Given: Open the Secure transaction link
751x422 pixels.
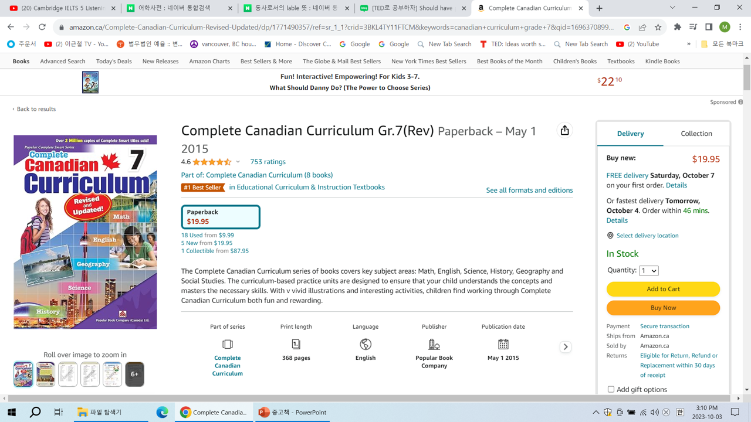Looking at the screenshot, I should [x=665, y=326].
